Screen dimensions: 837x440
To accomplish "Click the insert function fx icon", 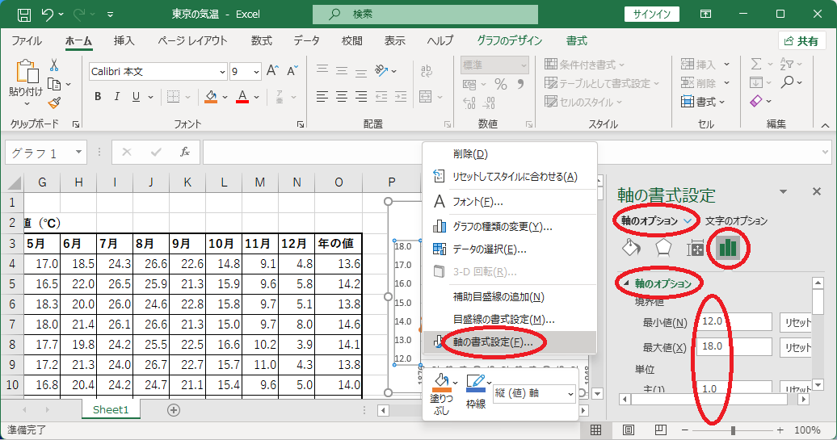I will [x=185, y=153].
